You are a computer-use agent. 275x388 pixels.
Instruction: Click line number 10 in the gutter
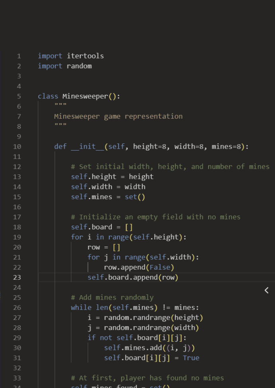point(17,147)
